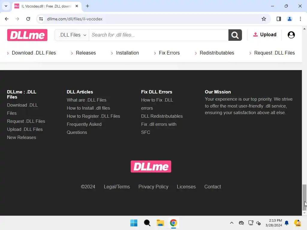Open Frequently Asked Questions link
This screenshot has height=230, width=307.
(x=84, y=128)
